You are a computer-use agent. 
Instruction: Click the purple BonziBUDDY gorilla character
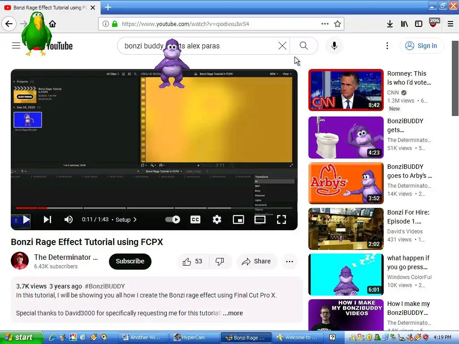[172, 64]
